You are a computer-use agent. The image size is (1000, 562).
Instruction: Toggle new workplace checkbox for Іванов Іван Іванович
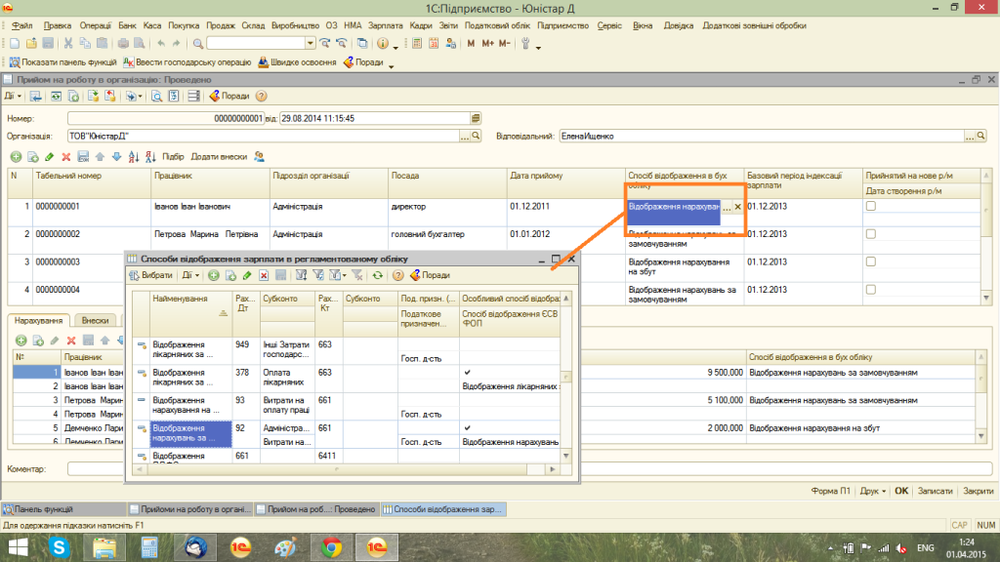pos(870,207)
